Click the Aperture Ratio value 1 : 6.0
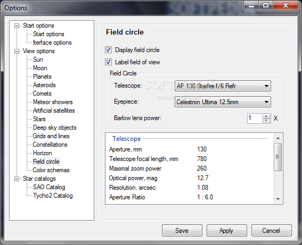 (x=205, y=197)
